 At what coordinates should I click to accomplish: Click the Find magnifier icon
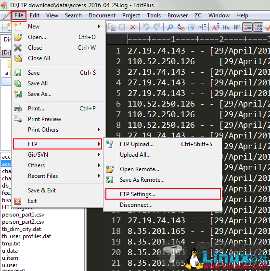[170, 27]
